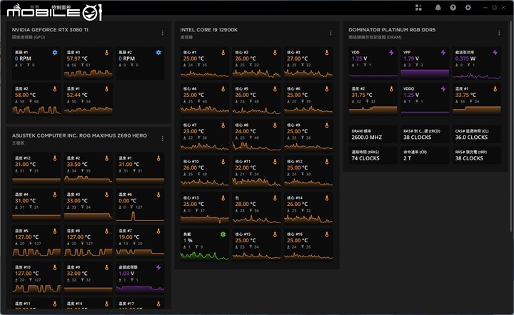This screenshot has width=514, height=315.
Task: Click the thermometer icon on the 28.00 °C package tile
Action: tap(275, 198)
